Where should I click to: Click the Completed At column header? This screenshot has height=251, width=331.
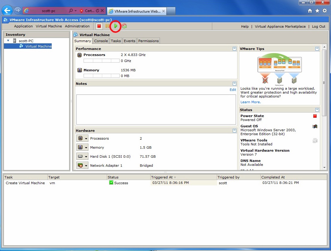294,177
